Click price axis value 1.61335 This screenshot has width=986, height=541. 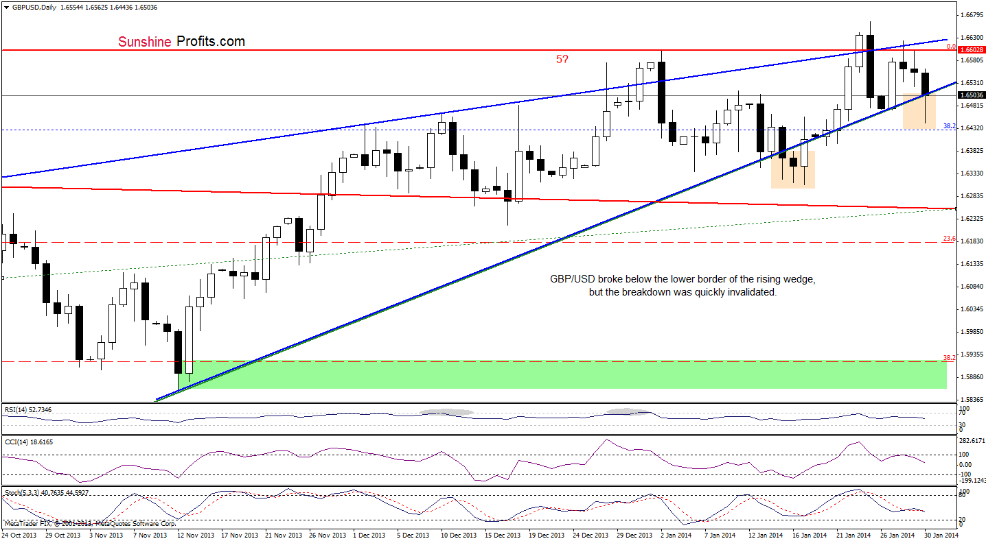[x=972, y=263]
